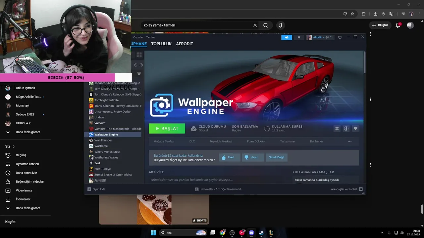The height and width of the screenshot is (238, 424).
Task: Open Steam from the Windows taskbar
Action: pyautogui.click(x=261, y=233)
